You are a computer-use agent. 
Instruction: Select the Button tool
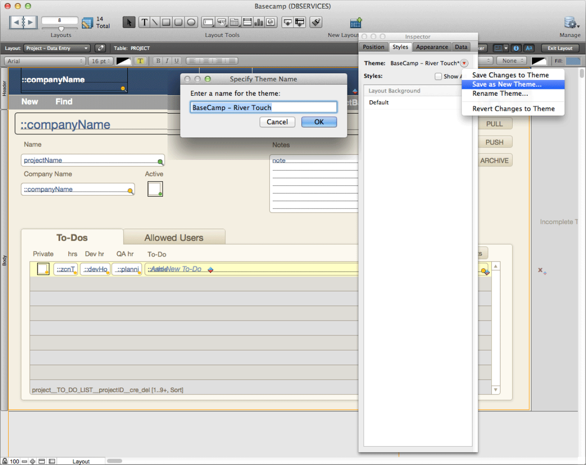pyautogui.click(x=222, y=22)
